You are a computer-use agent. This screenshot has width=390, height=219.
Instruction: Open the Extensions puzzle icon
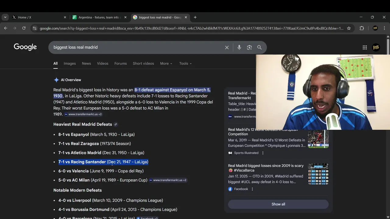[362, 28]
